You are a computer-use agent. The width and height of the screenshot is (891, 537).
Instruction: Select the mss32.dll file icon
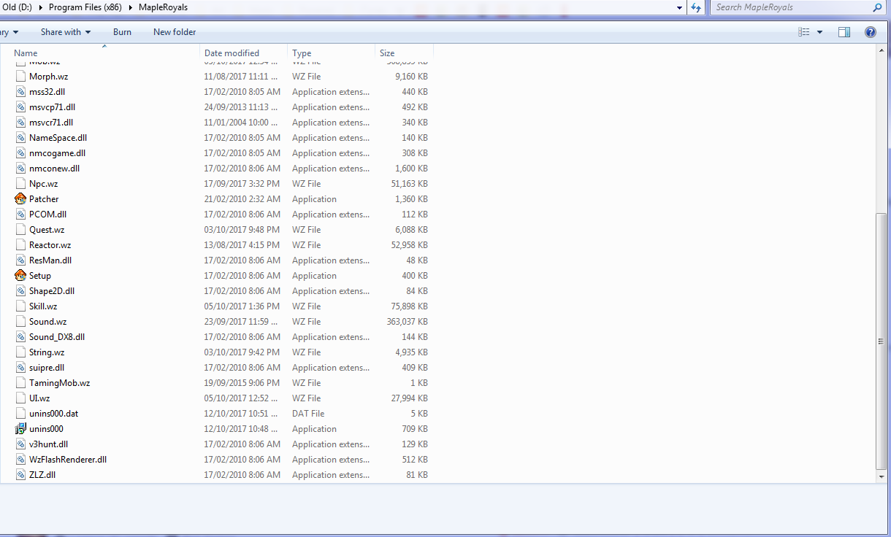(x=21, y=92)
